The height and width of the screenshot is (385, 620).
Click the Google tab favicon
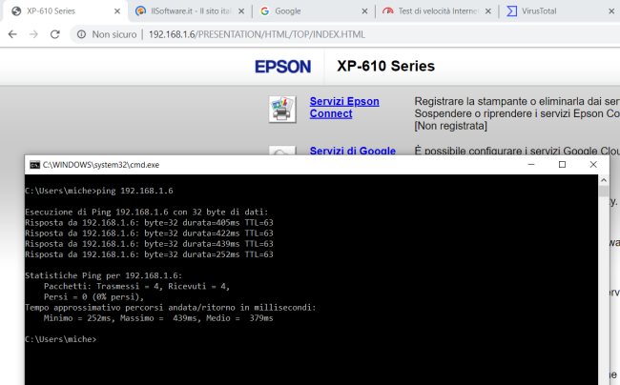pos(265,11)
